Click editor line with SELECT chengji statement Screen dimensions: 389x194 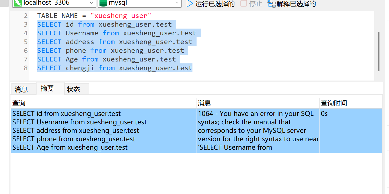[x=114, y=68]
